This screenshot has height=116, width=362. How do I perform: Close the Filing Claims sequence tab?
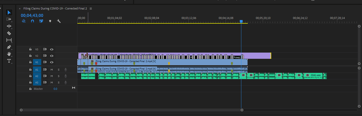click(20, 8)
